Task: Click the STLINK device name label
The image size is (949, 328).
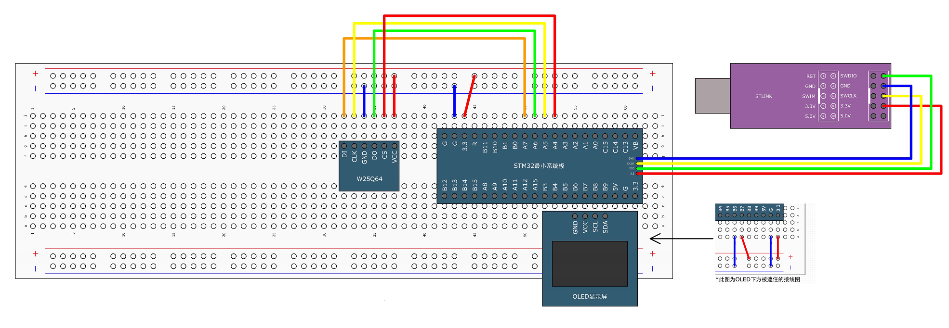Action: [x=764, y=96]
